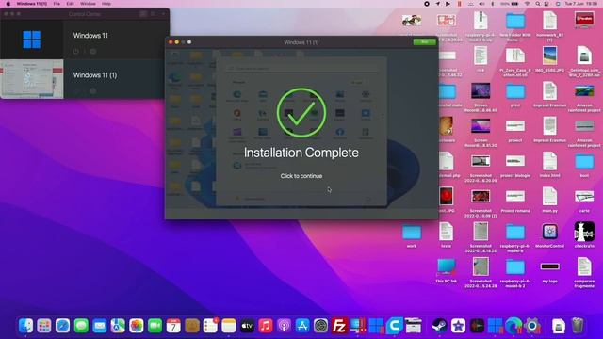Click the add button in Control Center title bar
Screen dimensions: 603x339
(163, 14)
